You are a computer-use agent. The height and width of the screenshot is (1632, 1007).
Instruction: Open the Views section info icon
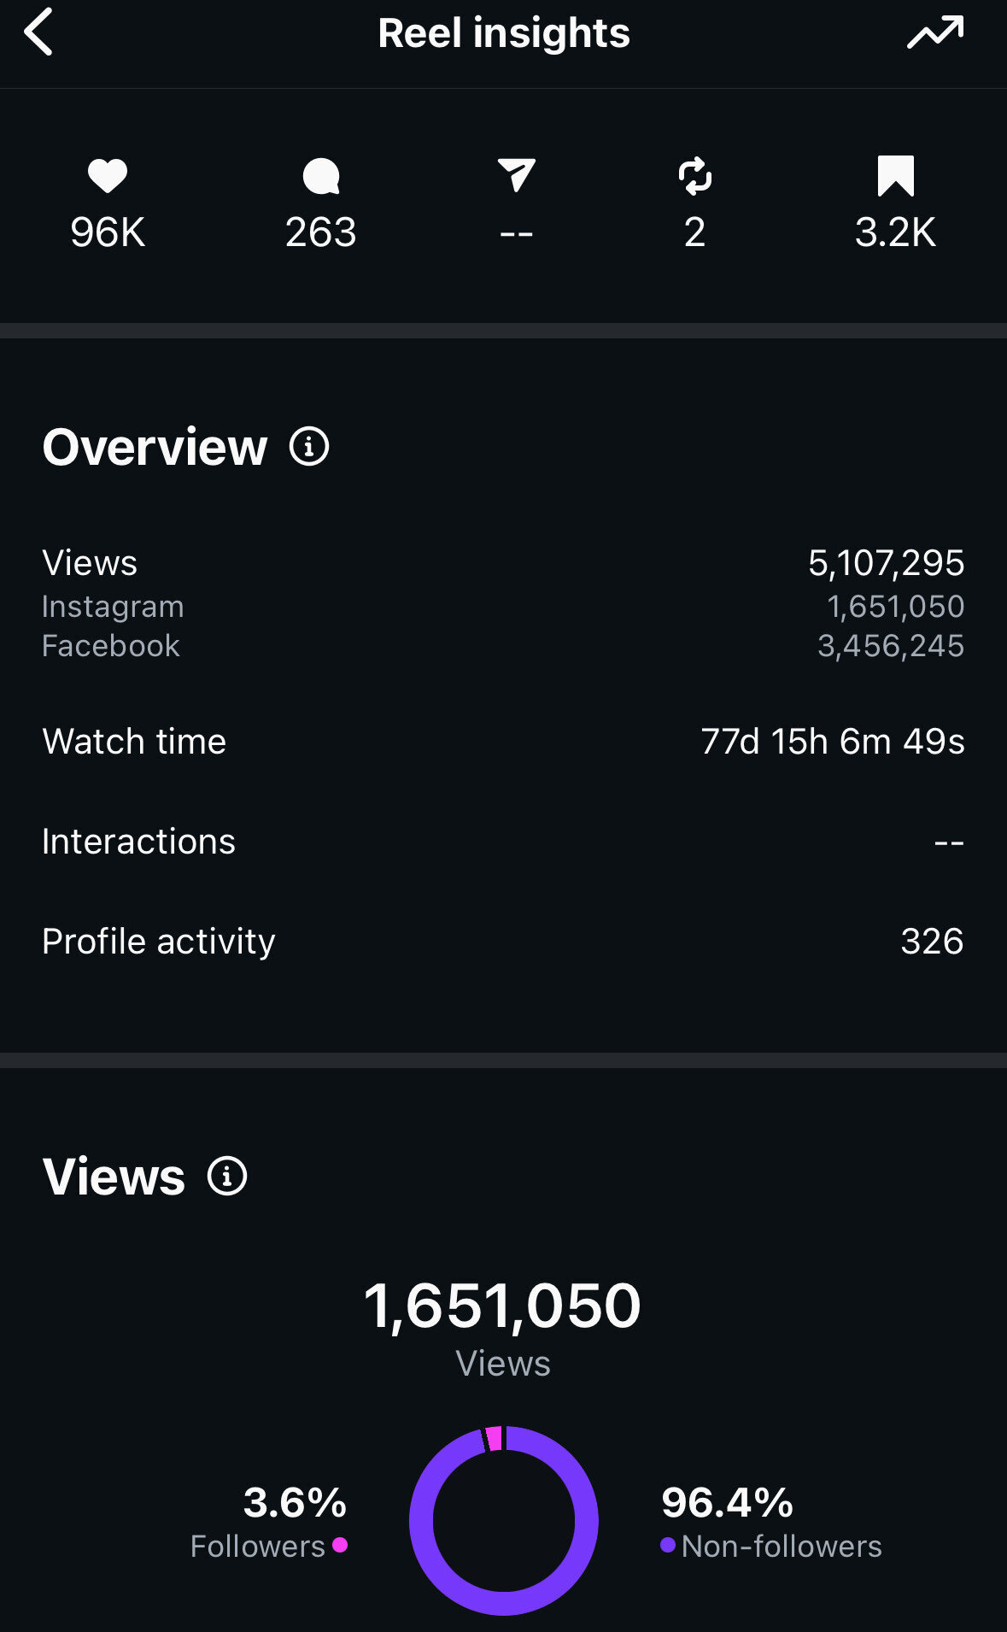(x=227, y=1176)
